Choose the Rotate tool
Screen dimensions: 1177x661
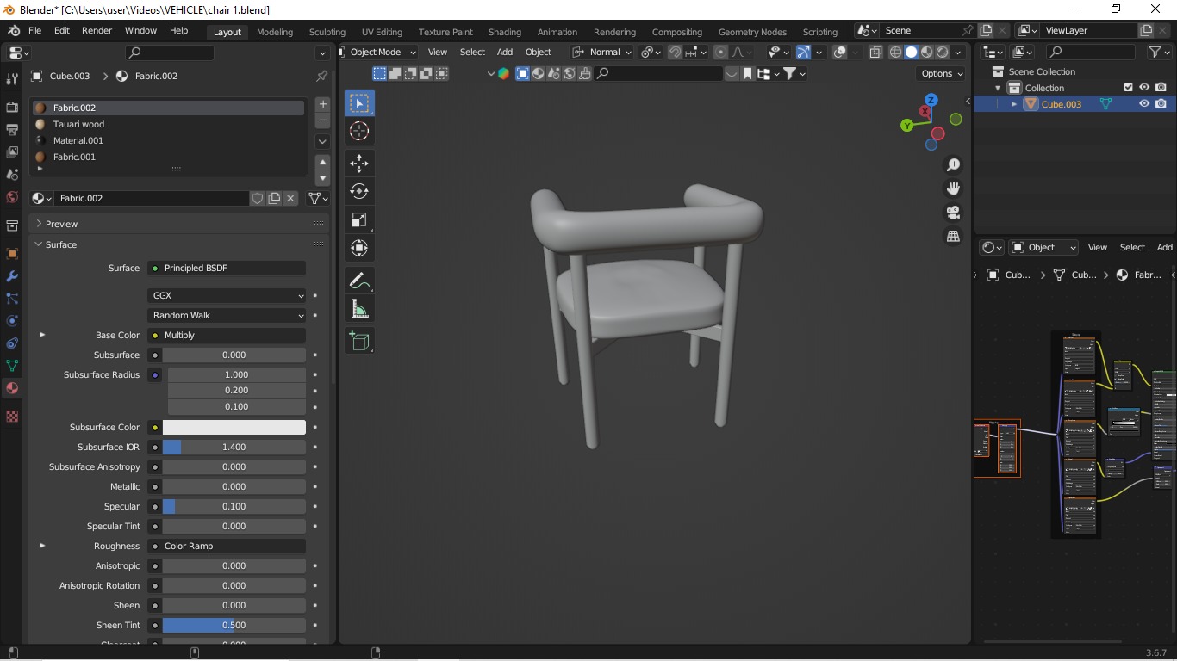click(359, 191)
